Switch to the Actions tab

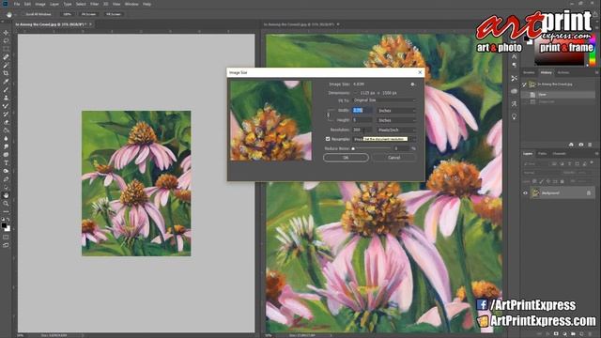pos(563,72)
